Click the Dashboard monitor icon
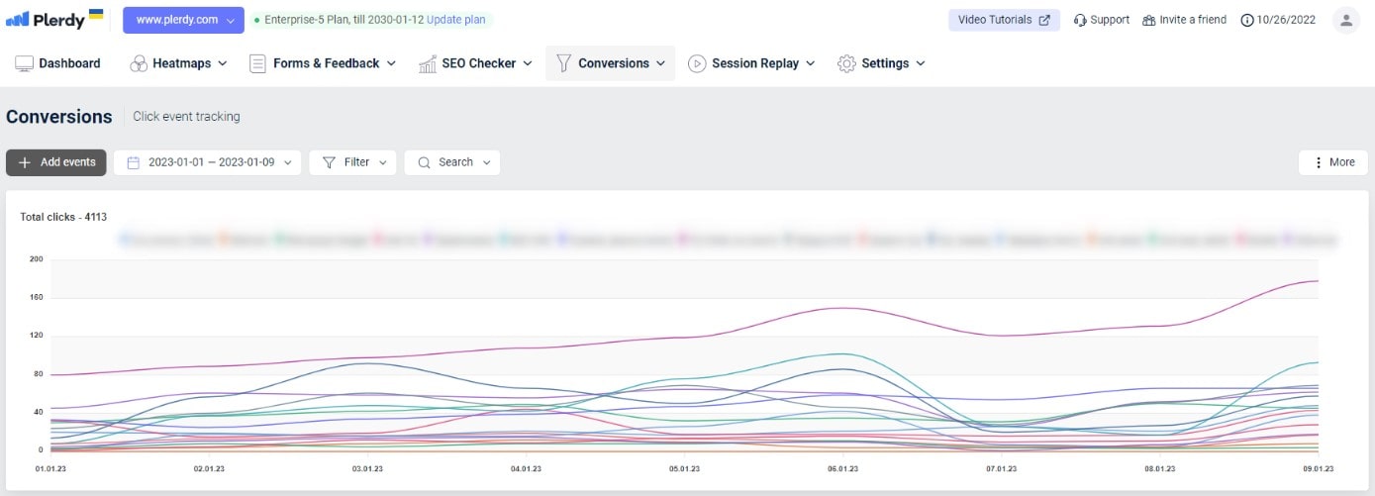This screenshot has width=1375, height=496. pos(25,63)
